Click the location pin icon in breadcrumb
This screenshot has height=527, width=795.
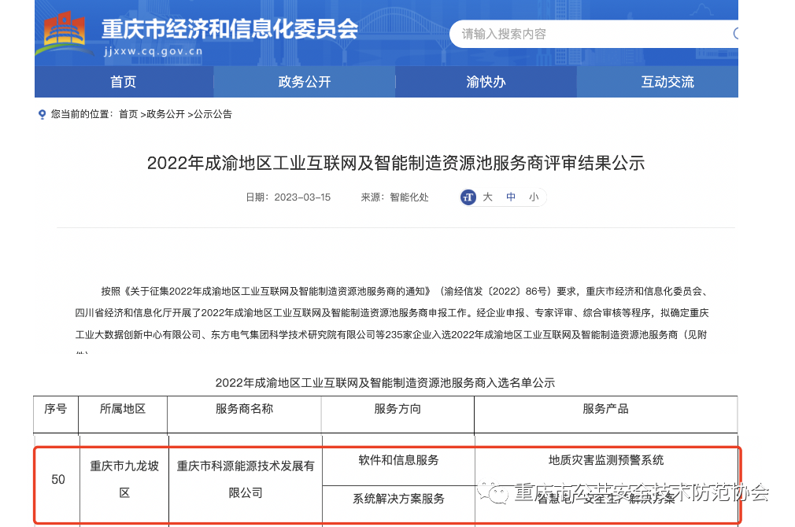click(x=42, y=115)
